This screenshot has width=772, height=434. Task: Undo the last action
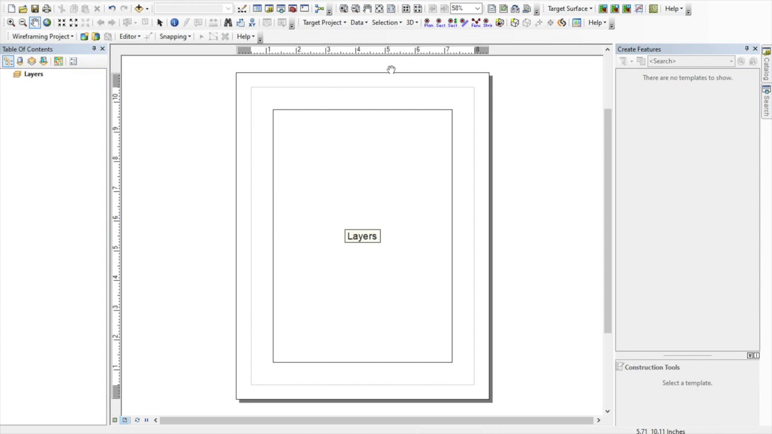coord(112,8)
